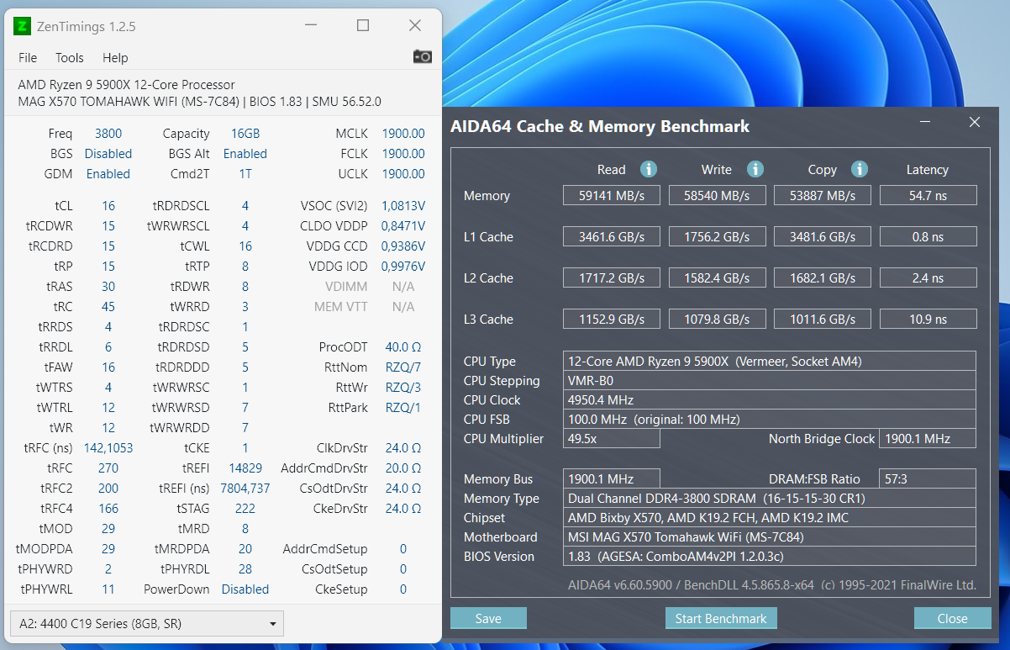Click the CPU Clock value 4950.4 MHz
The height and width of the screenshot is (650, 1010).
point(770,399)
